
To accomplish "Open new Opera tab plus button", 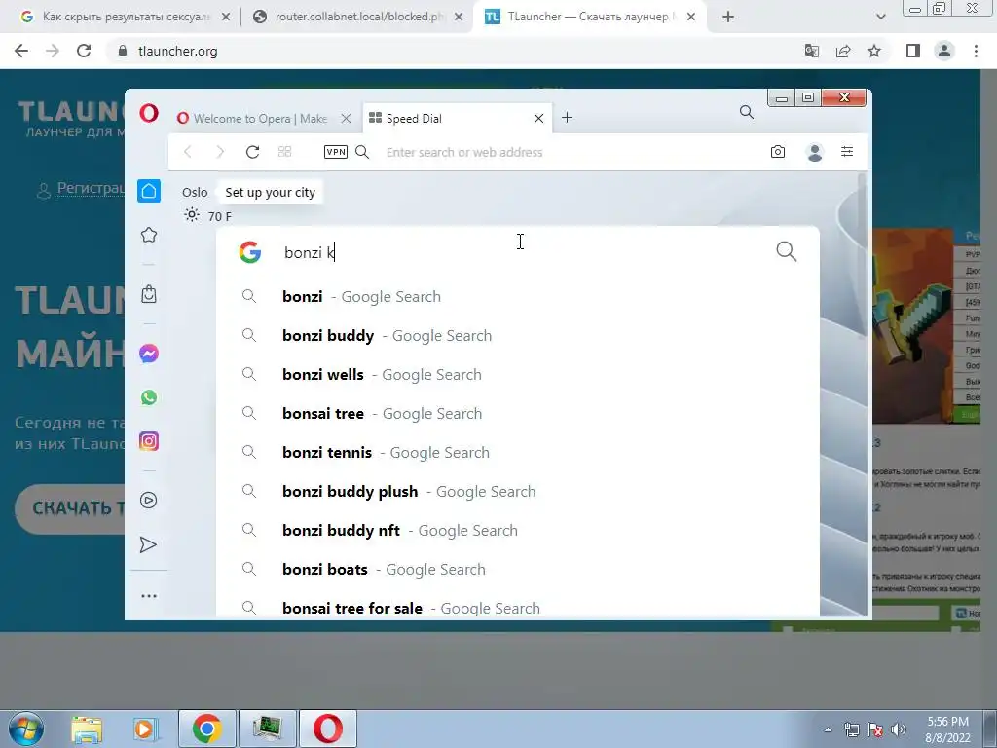I will click(x=568, y=118).
